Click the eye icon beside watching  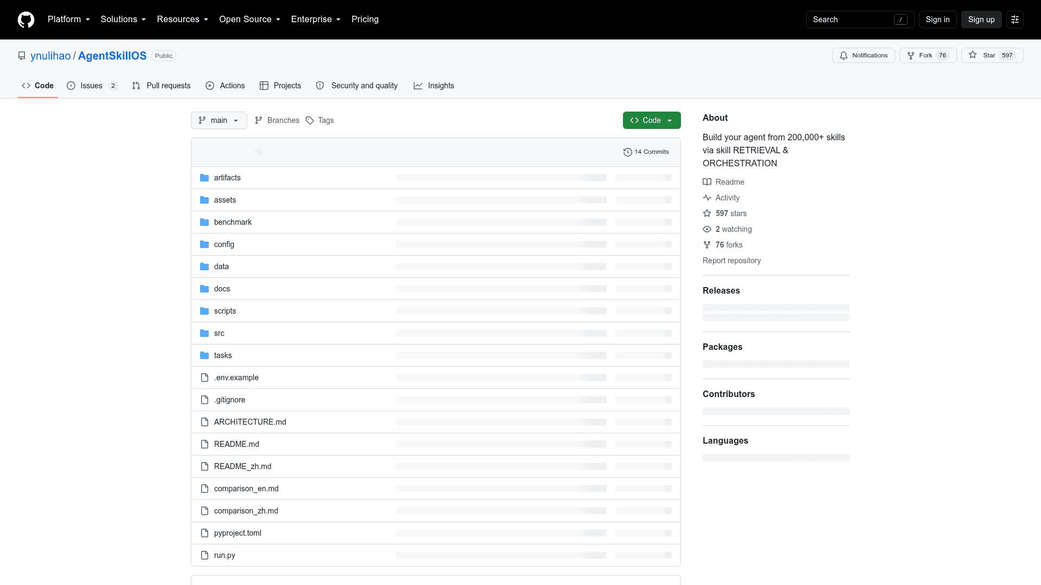click(x=707, y=229)
